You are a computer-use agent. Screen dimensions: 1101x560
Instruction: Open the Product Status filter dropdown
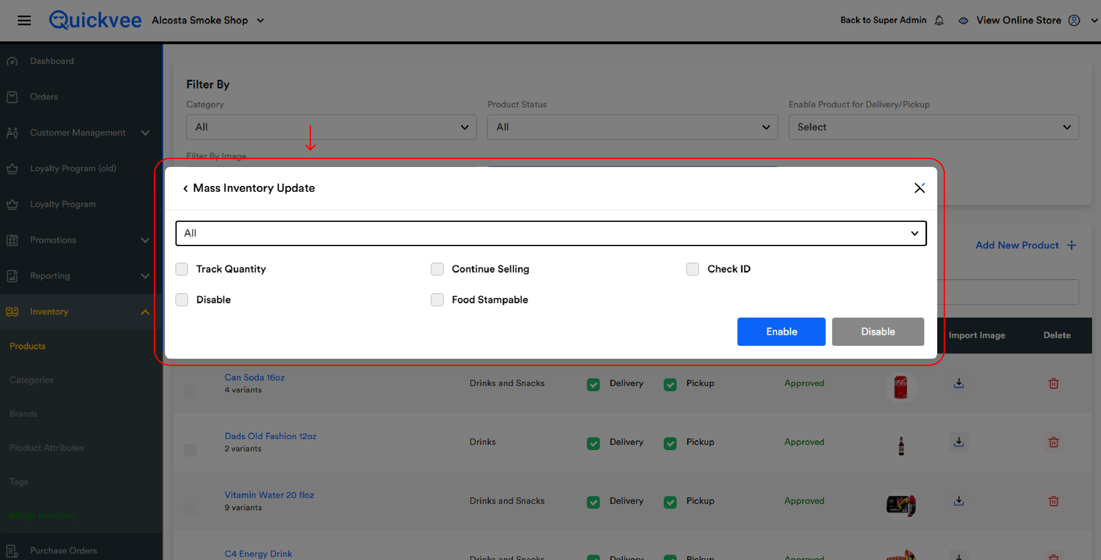click(632, 127)
